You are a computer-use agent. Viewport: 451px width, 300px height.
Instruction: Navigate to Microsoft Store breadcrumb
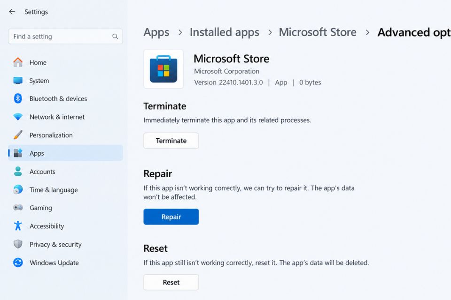318,32
